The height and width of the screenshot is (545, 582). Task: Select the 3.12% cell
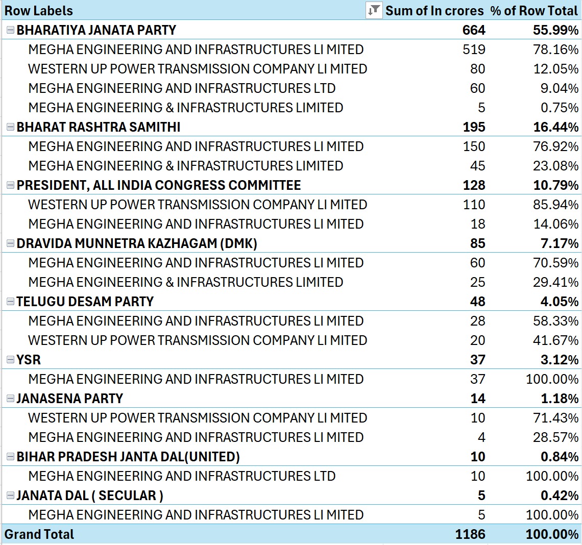click(560, 359)
